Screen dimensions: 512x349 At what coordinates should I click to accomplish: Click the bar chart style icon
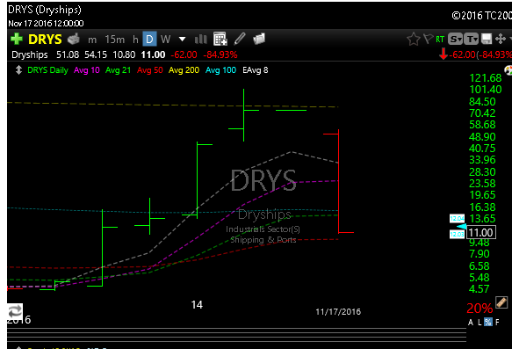200,40
